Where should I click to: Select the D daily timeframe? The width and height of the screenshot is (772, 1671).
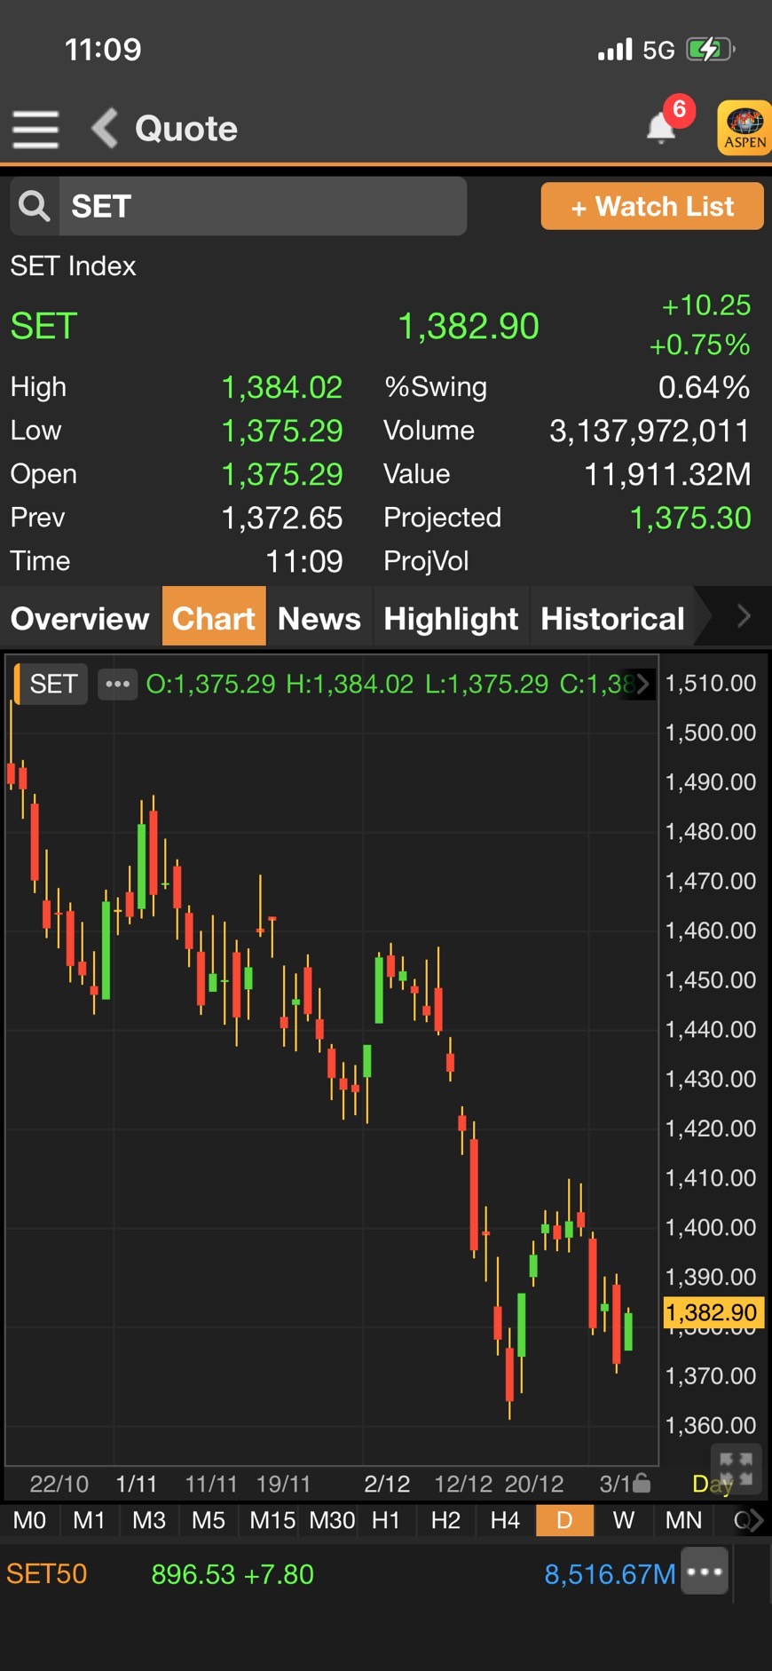[x=564, y=1520]
